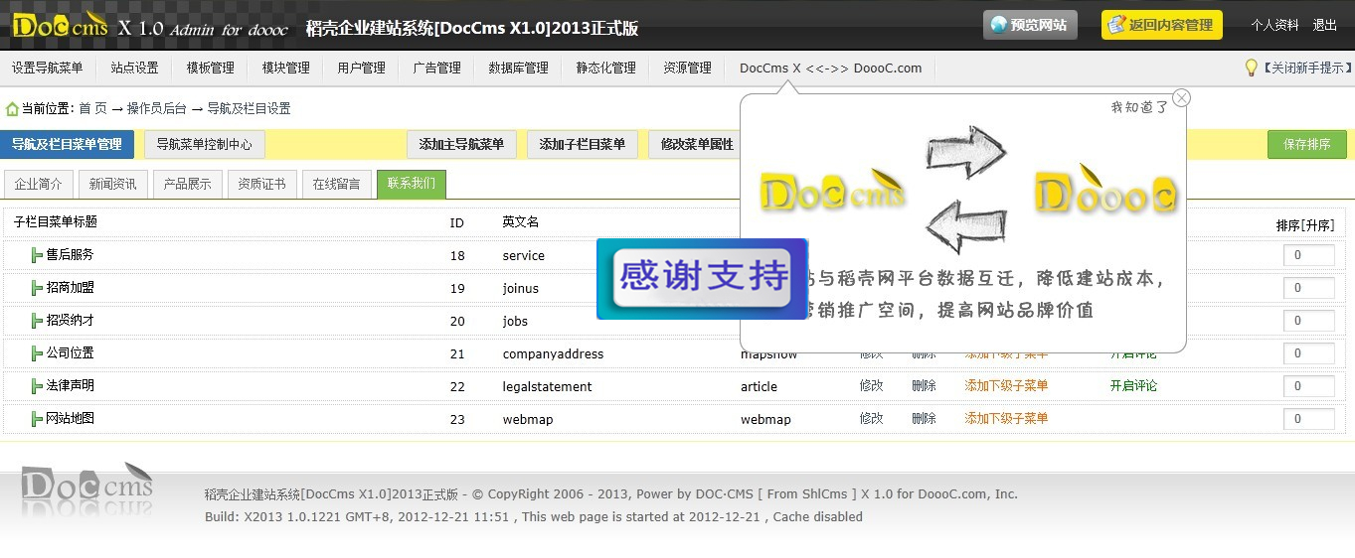Click sort order field for 招商加盟
This screenshot has height=558, width=1355.
click(x=1308, y=288)
